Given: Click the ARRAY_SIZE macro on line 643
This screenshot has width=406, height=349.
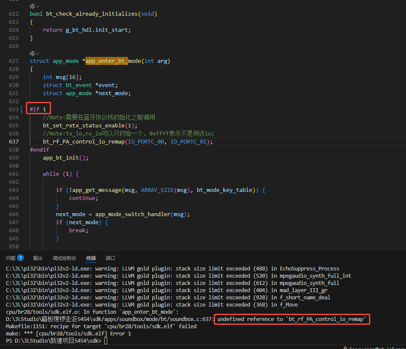Looking at the screenshot, I should click(x=157, y=190).
